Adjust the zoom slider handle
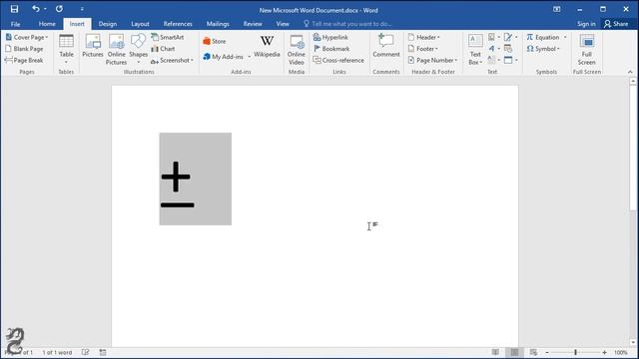Viewport: 639px width, 359px height. (x=575, y=352)
